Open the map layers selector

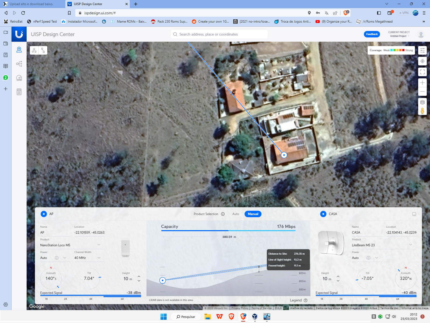(x=422, y=102)
